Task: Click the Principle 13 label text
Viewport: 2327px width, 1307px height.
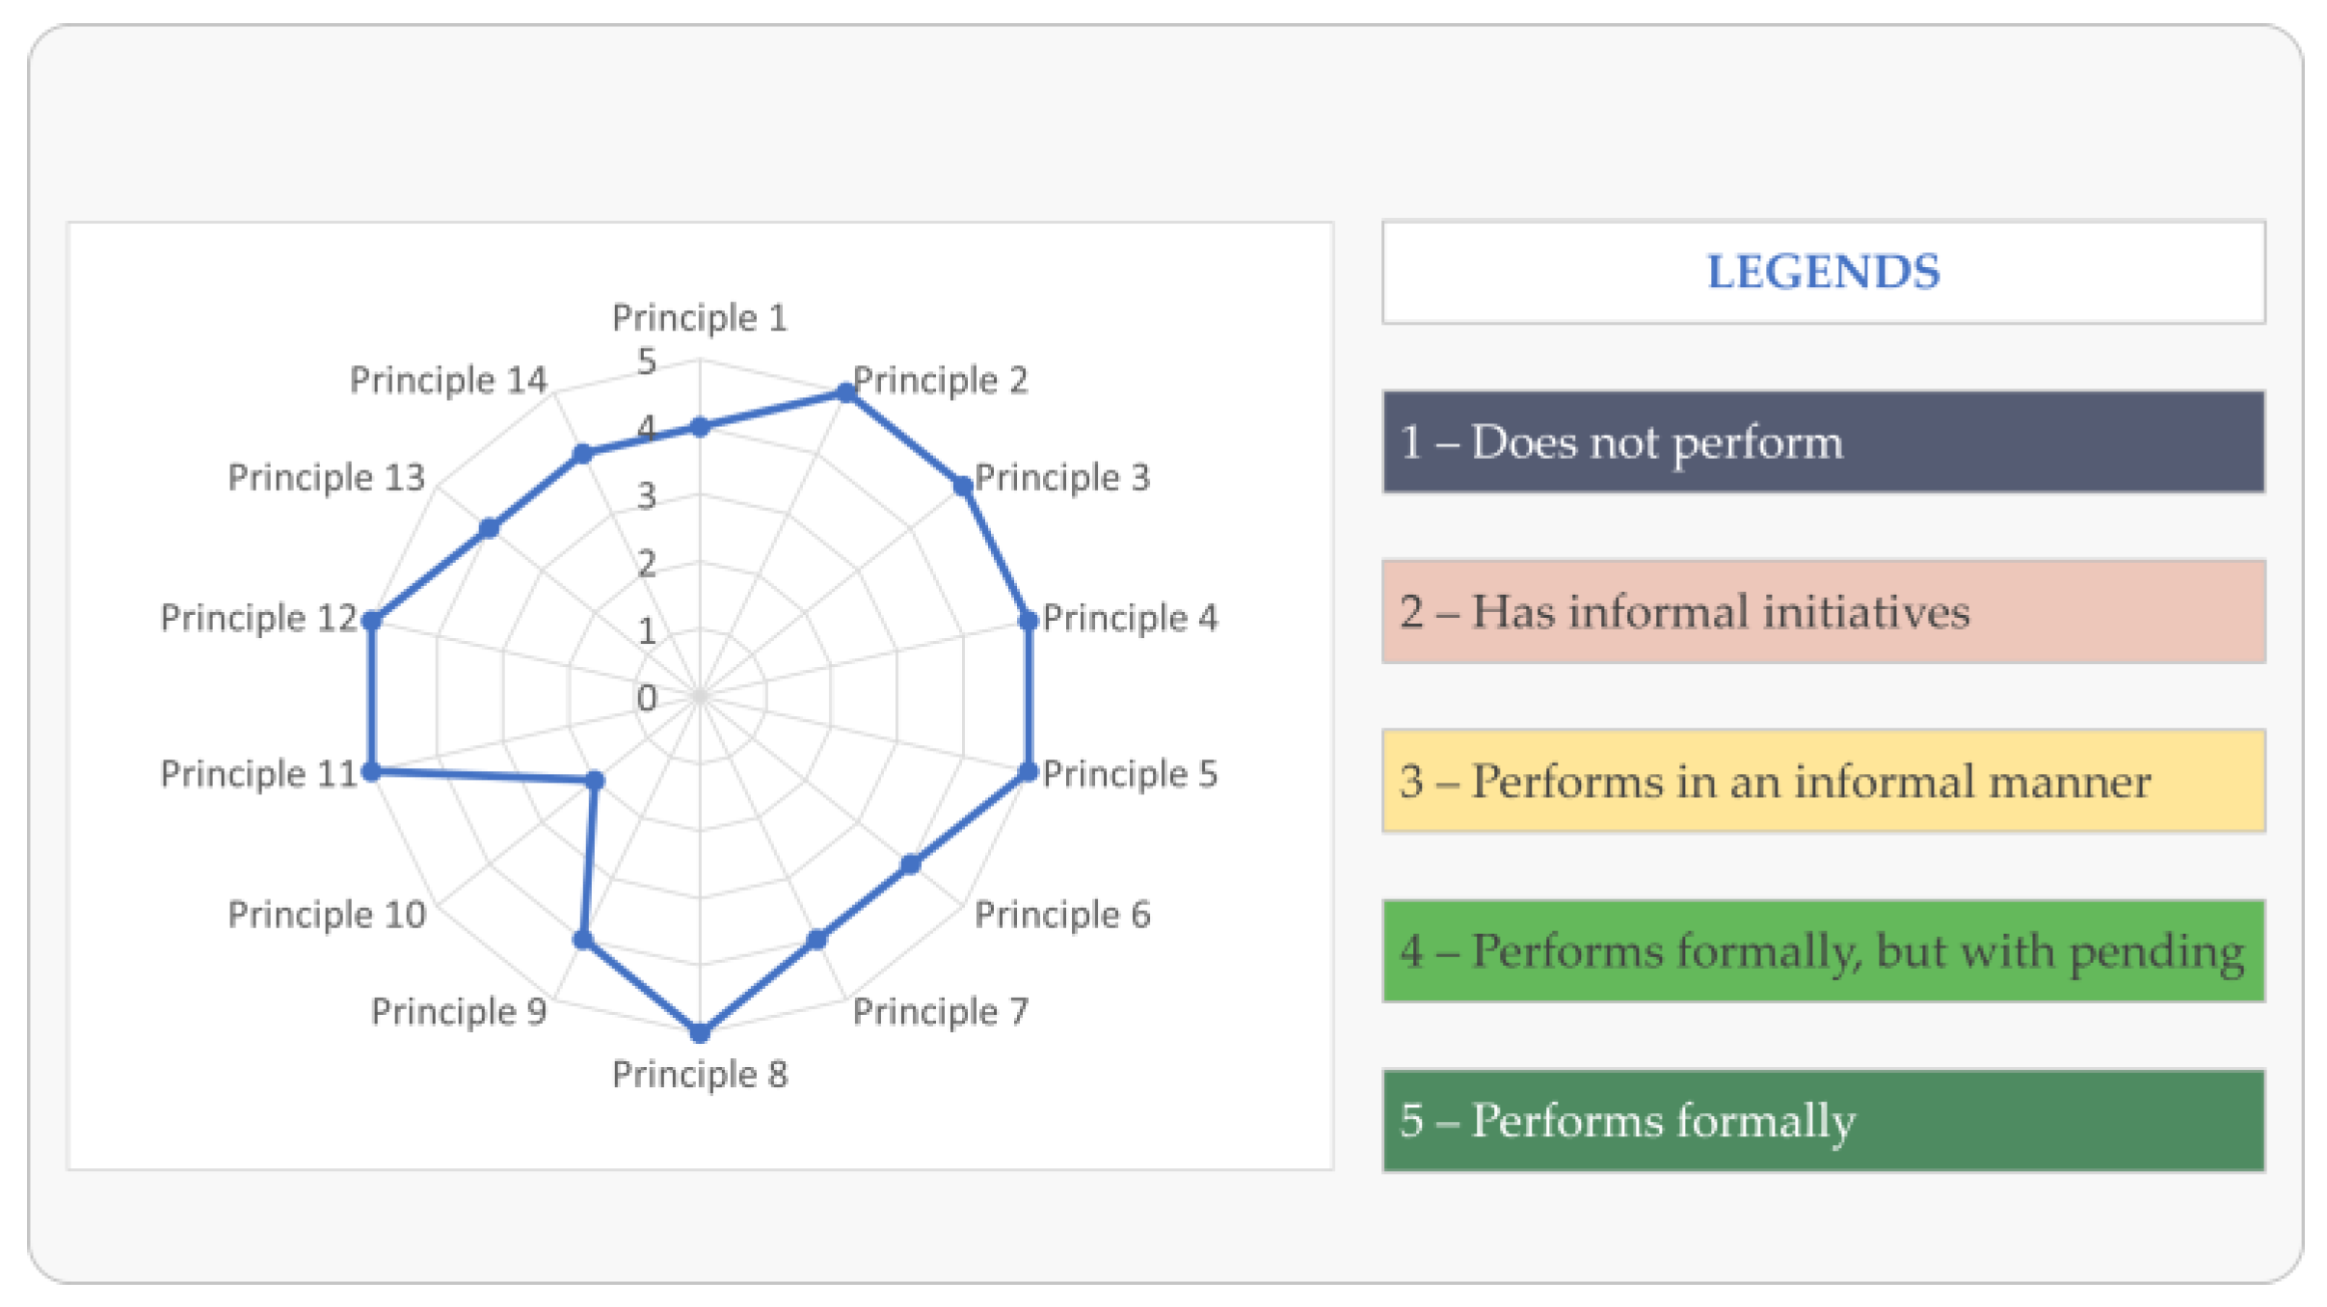Action: 327,478
